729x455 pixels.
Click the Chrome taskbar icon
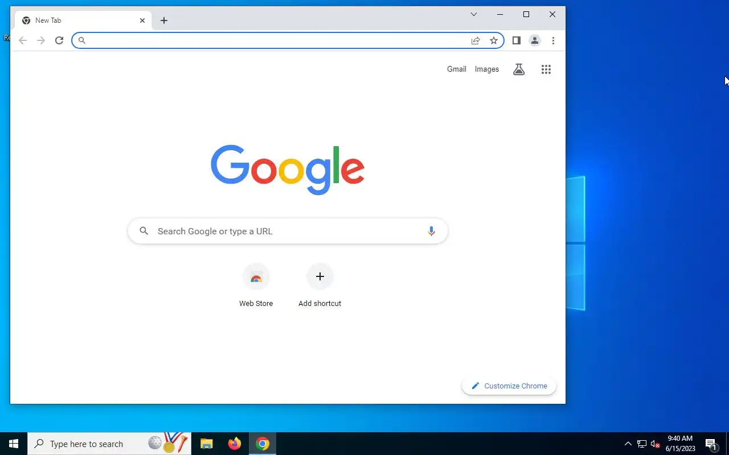263,444
